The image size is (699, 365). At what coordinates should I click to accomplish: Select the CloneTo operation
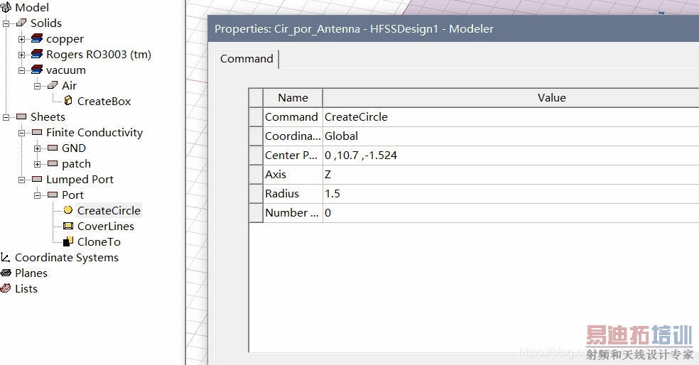pos(99,242)
